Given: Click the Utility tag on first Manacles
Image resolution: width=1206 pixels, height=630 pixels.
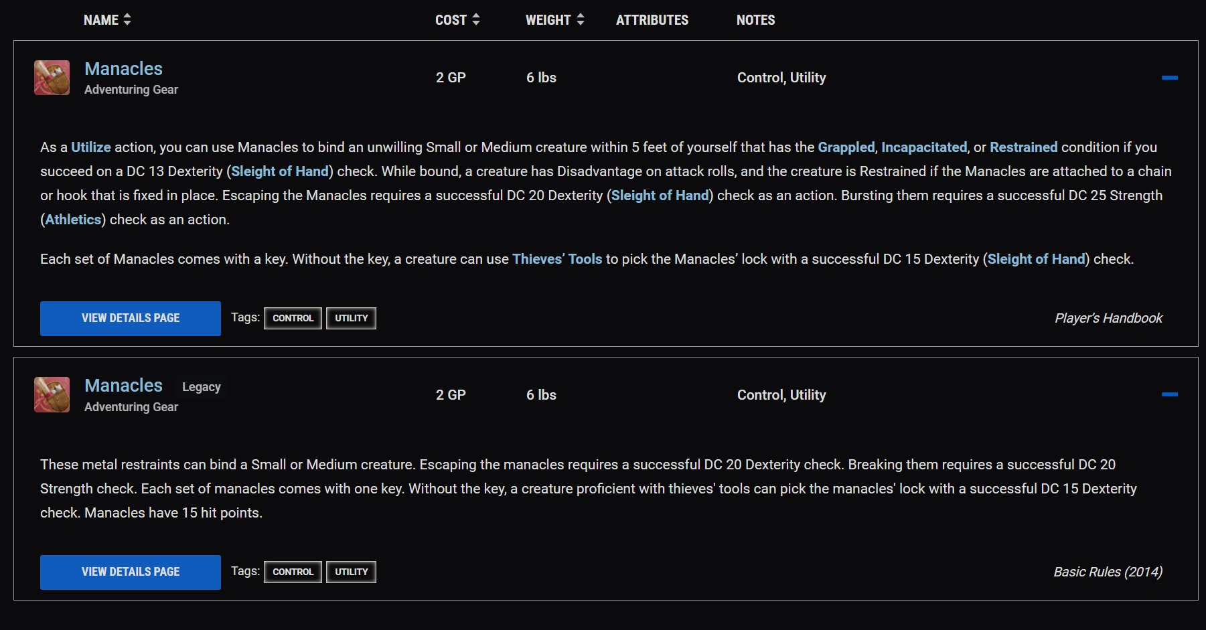Looking at the screenshot, I should (x=351, y=318).
